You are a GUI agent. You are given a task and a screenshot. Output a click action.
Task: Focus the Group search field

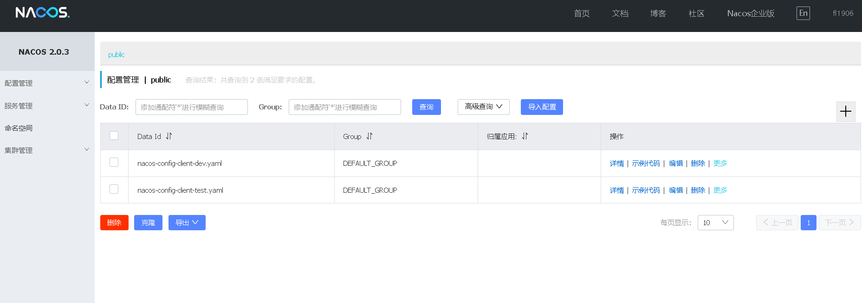(345, 107)
